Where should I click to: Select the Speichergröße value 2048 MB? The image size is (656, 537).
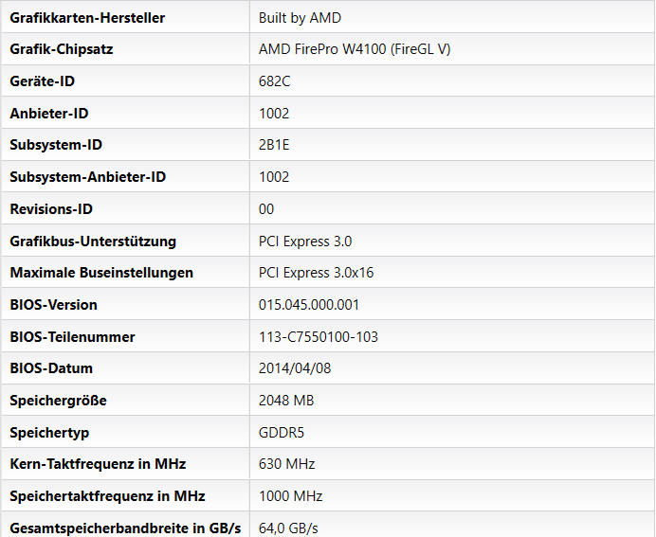pyautogui.click(x=286, y=401)
